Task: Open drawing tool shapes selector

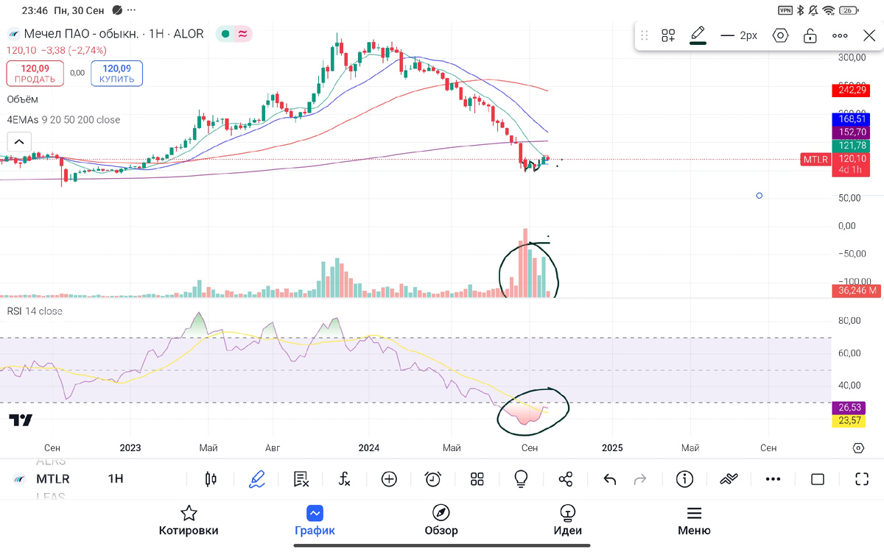Action: [668, 35]
